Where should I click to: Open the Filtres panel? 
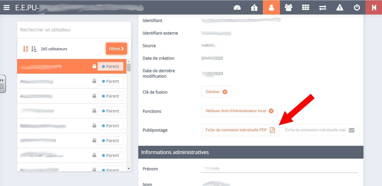116,48
